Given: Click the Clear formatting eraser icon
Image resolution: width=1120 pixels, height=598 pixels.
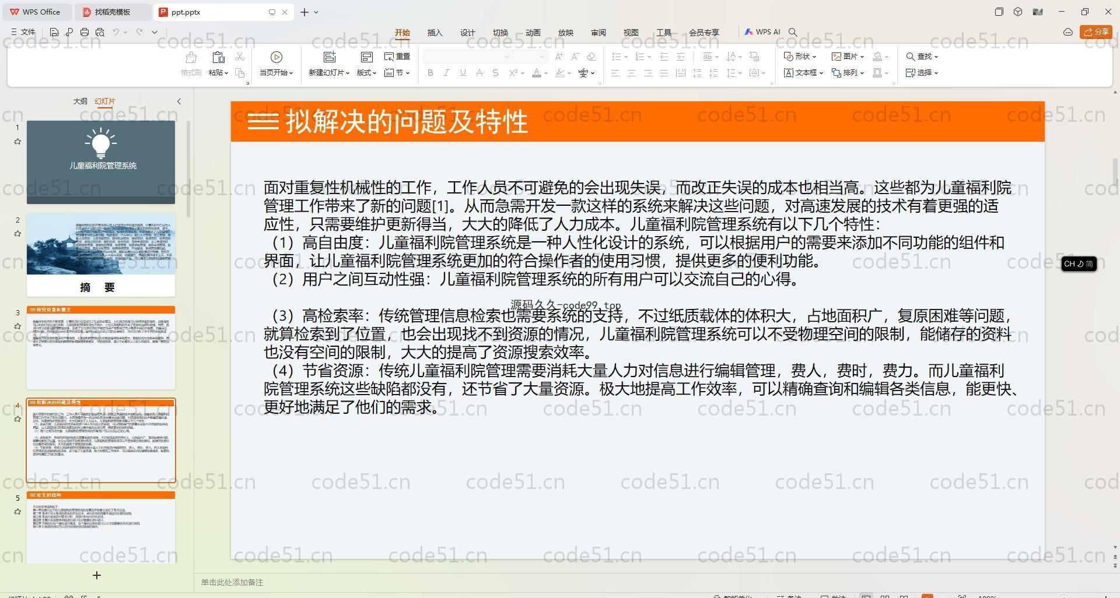Looking at the screenshot, I should tap(591, 57).
